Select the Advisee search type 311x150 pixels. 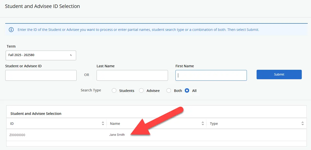(x=141, y=90)
